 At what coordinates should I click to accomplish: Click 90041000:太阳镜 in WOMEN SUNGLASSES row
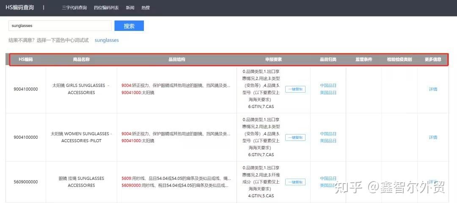(138, 141)
